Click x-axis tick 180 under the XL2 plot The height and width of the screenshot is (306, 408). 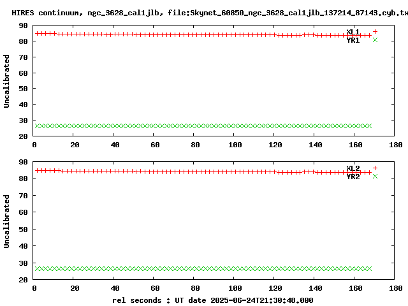pos(396,288)
